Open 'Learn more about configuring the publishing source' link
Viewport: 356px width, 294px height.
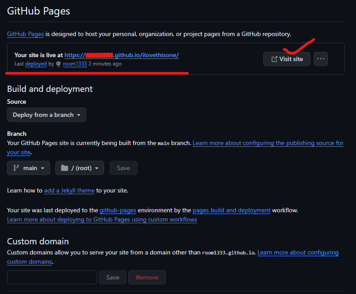click(268, 143)
